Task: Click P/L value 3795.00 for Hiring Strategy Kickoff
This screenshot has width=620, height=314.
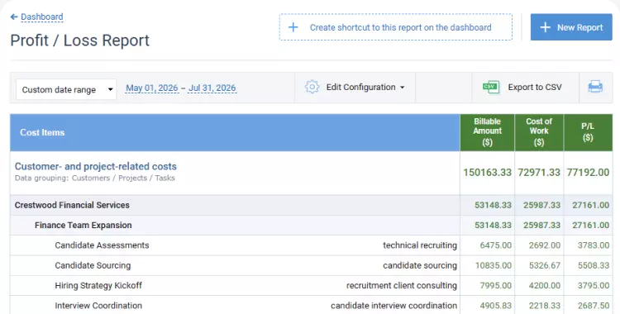Action: click(x=594, y=286)
